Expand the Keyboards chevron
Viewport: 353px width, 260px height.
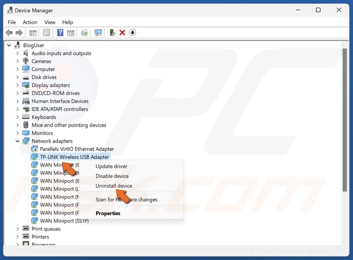coord(17,117)
